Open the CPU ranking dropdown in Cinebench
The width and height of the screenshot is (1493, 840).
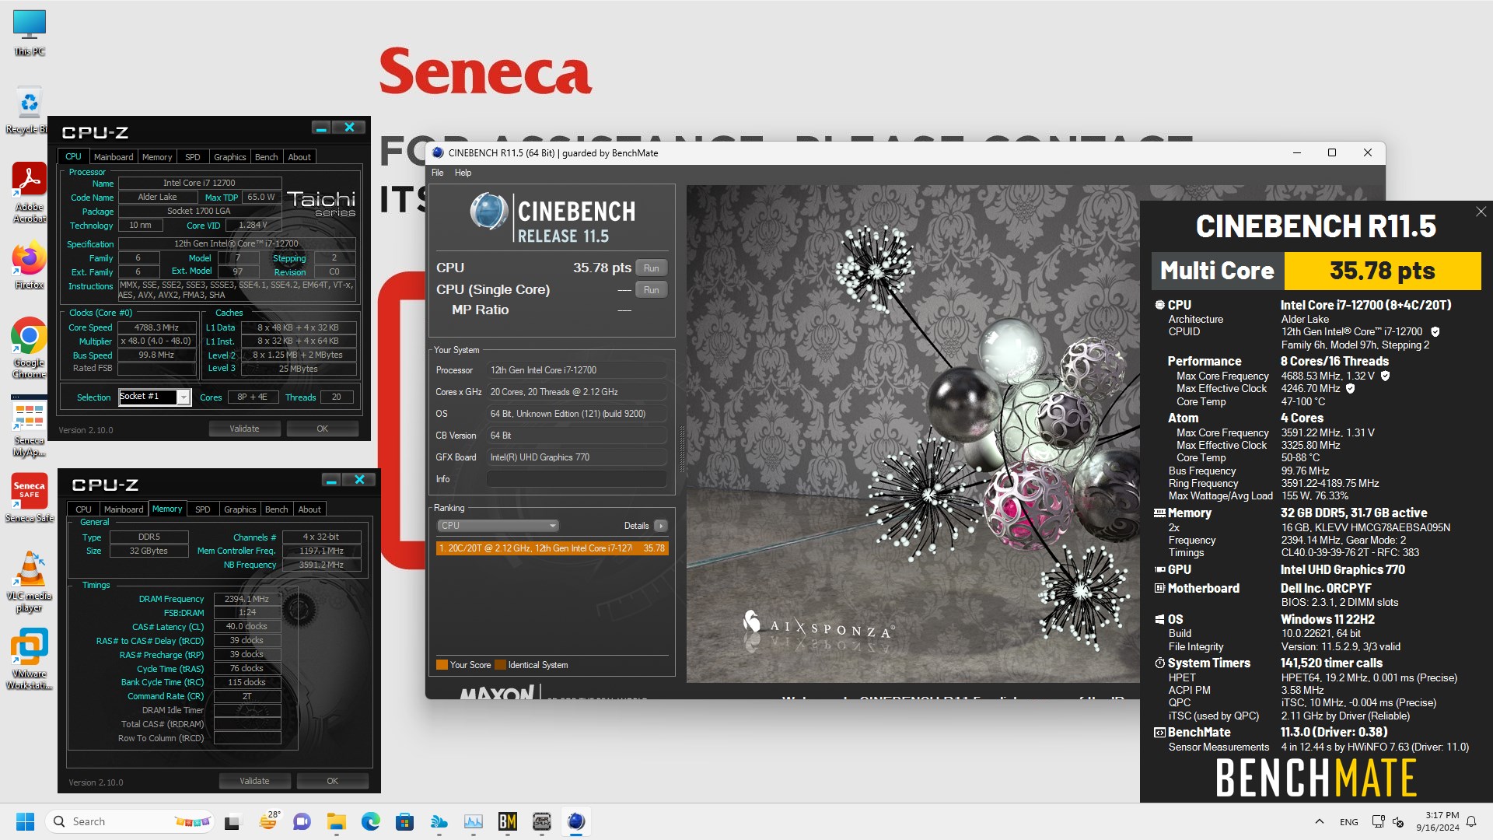coord(498,526)
